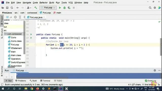Open the View menu
162x91 pixels.
pos(18,3)
